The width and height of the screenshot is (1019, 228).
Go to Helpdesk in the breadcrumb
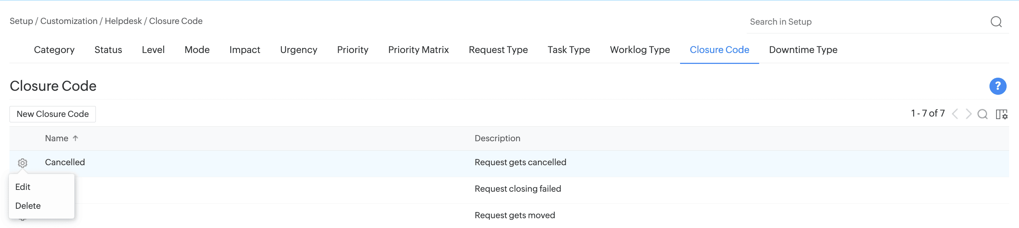(x=123, y=21)
